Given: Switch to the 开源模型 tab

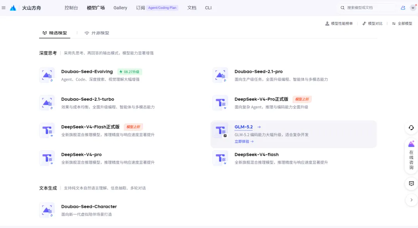Looking at the screenshot, I should coord(97,33).
